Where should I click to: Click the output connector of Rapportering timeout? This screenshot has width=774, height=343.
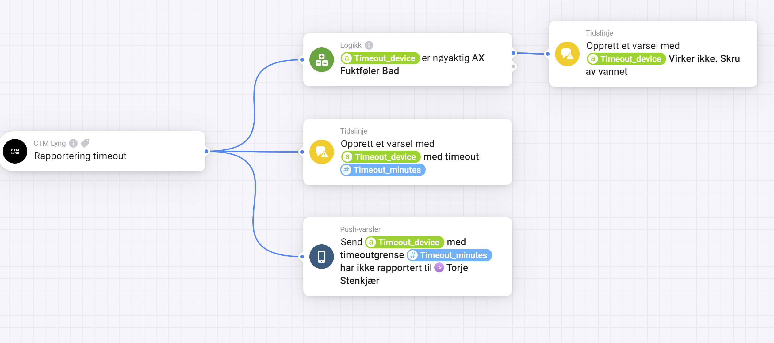[x=206, y=151]
